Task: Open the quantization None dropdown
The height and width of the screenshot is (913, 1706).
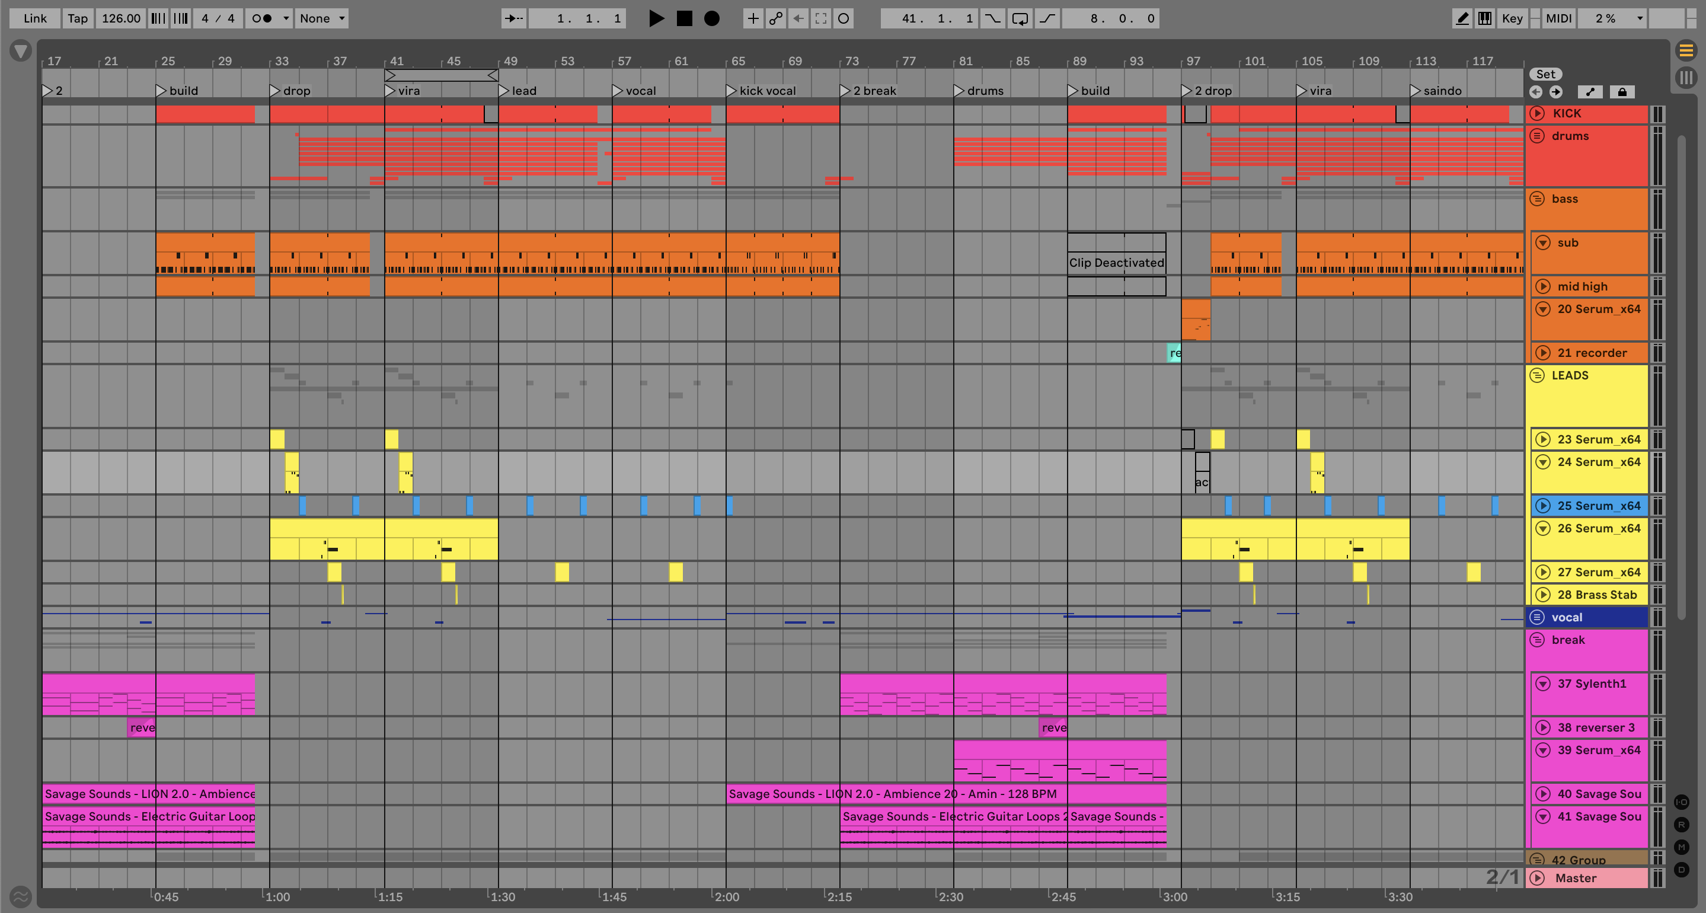Action: 322,18
